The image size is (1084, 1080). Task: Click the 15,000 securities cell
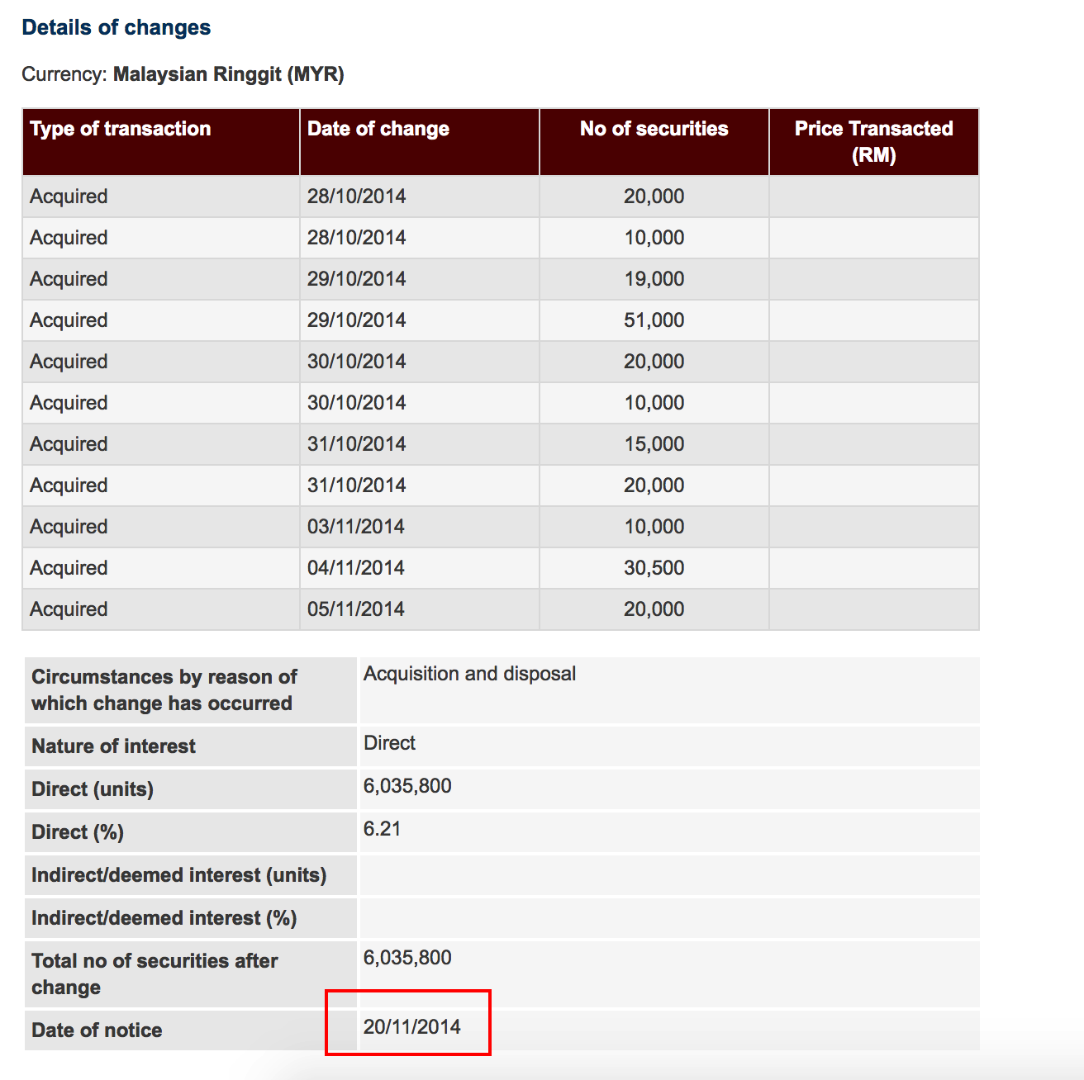pos(654,444)
